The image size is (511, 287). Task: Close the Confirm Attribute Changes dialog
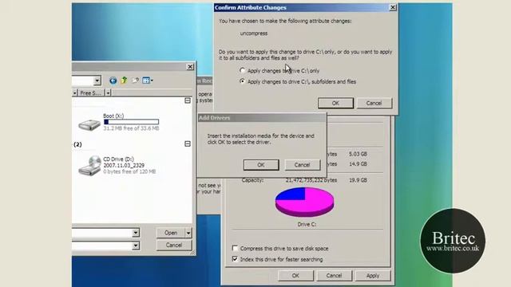tap(393, 7)
